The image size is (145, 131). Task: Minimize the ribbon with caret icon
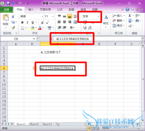(x=123, y=10)
